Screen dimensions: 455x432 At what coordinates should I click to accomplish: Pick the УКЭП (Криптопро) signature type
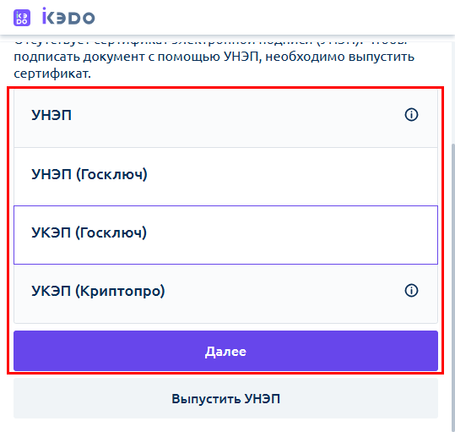225,293
